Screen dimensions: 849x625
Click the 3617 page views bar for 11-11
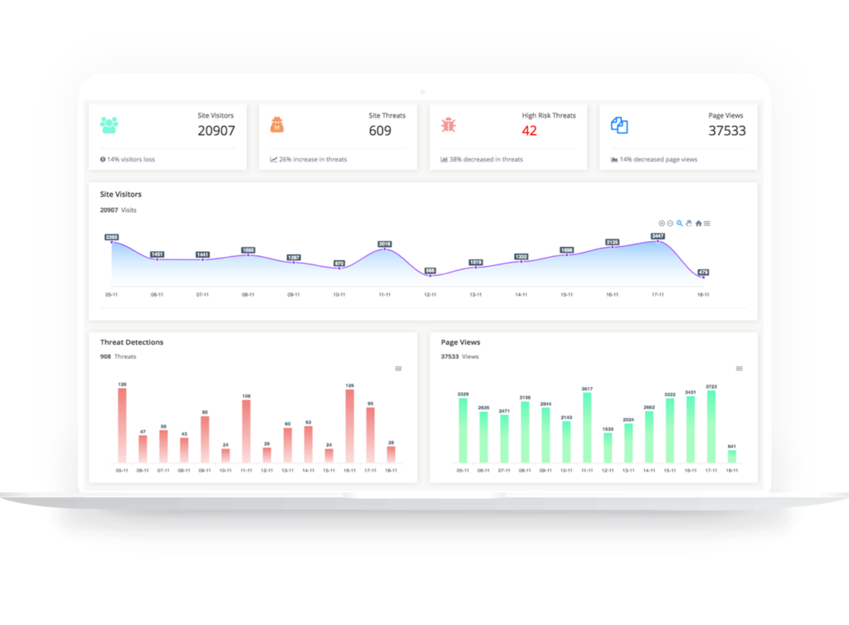coord(587,428)
